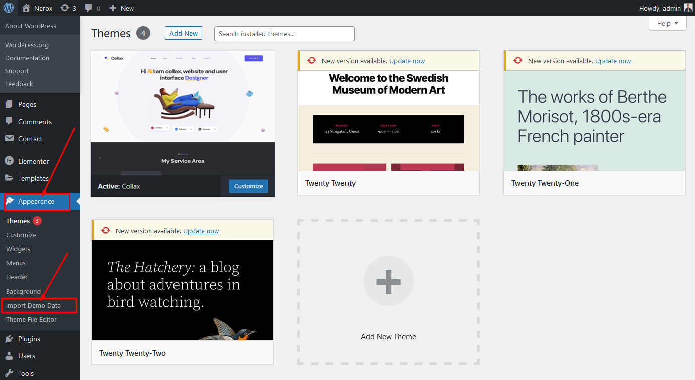Screen dimensions: 695x380
Task: Open the Widgets submenu item
Action: point(18,249)
